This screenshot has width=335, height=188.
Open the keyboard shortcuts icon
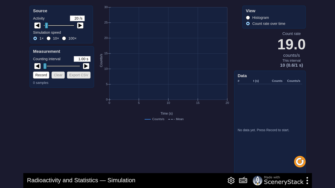click(243, 180)
